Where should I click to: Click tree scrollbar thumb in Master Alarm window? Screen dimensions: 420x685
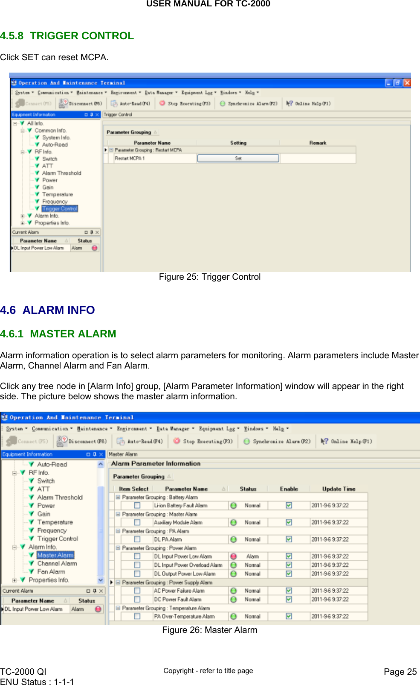[101, 531]
